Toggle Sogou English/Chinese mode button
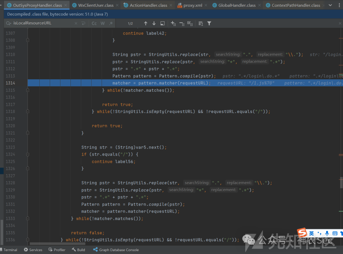This screenshot has width=343, height=254. 312,233
